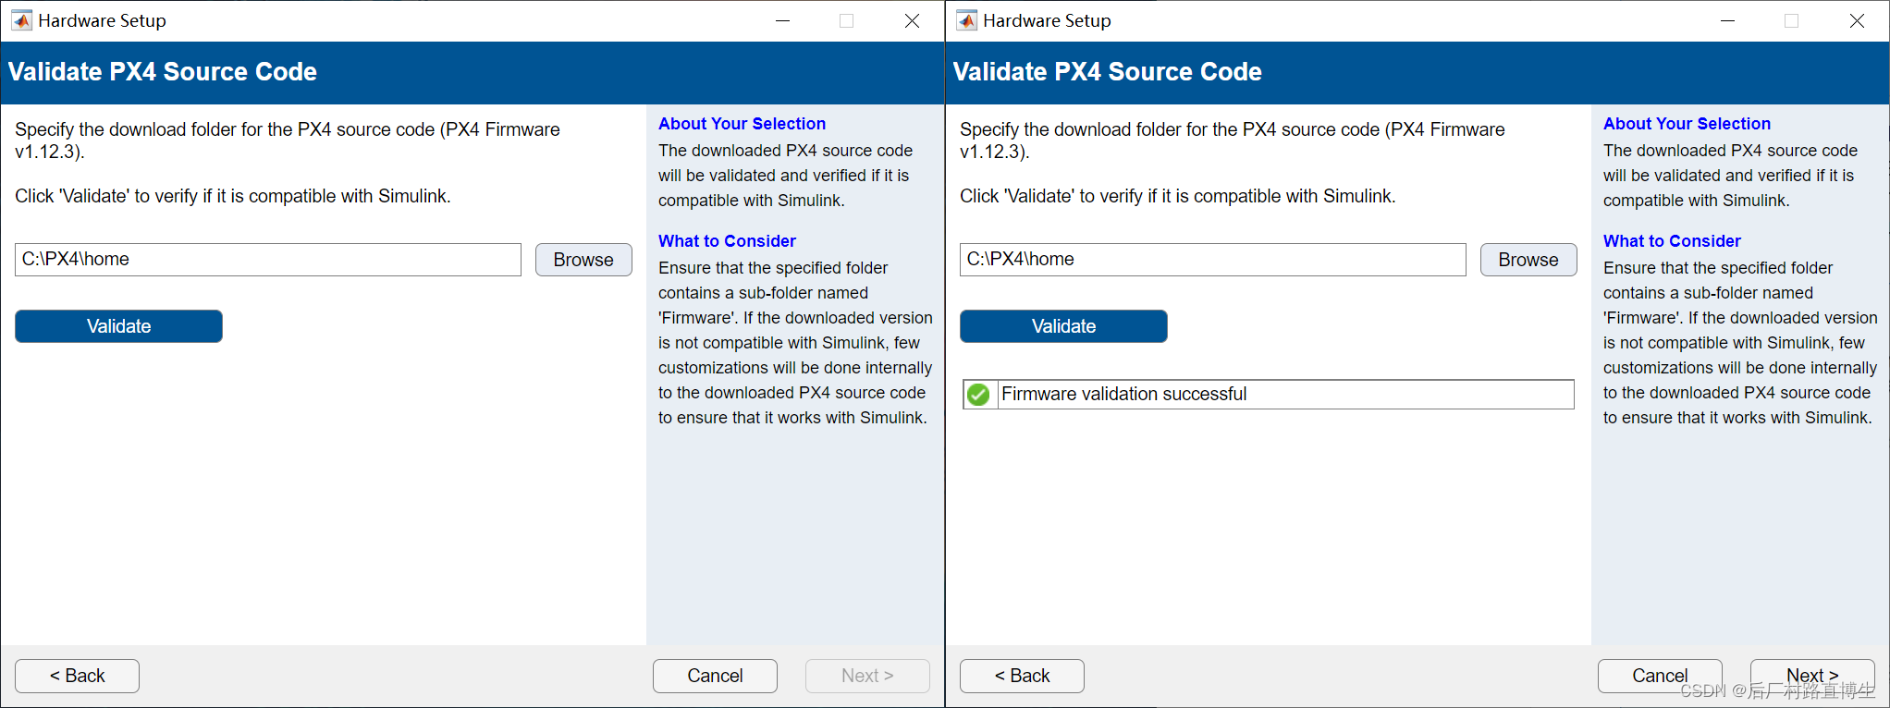The height and width of the screenshot is (708, 1890).
Task: Click Browse in right Hardware Setup window
Action: 1528,260
